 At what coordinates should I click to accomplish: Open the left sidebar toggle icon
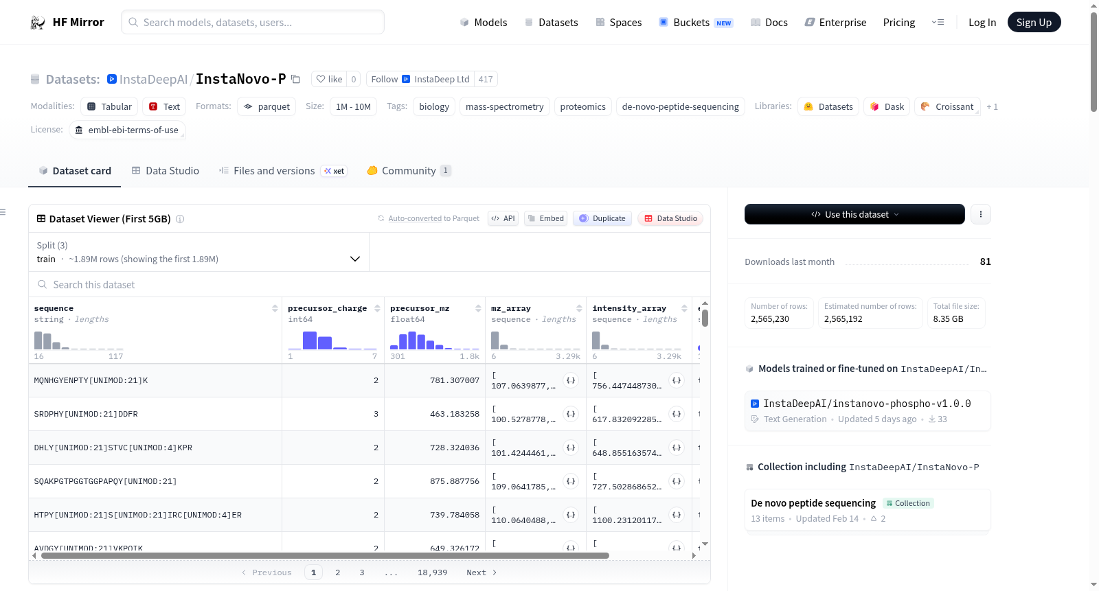coord(3,212)
